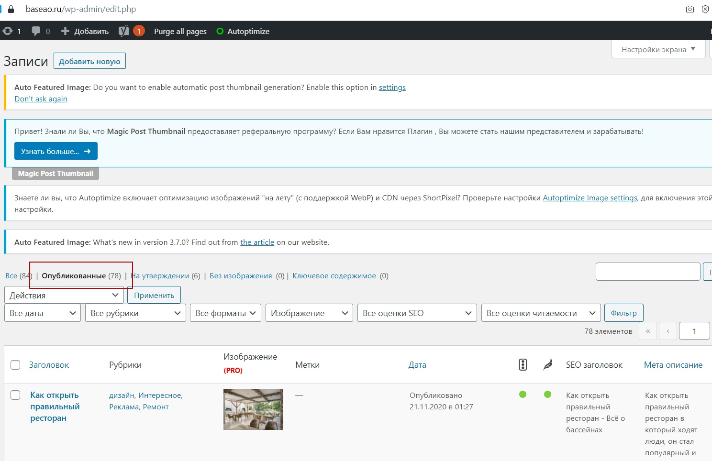The width and height of the screenshot is (712, 461).
Task: Click the Добавить новую button
Action: coord(89,61)
